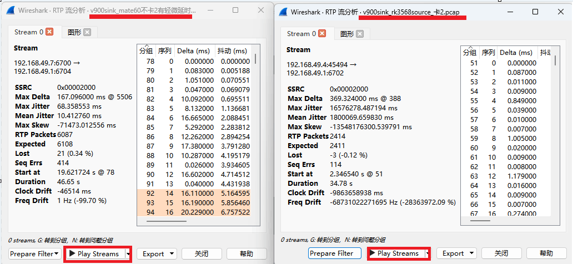Open 图形 tab in right RTP window

347,34
